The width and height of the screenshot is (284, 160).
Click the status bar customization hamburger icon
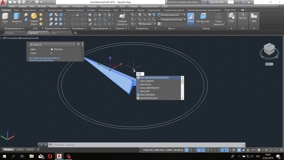(x=281, y=150)
